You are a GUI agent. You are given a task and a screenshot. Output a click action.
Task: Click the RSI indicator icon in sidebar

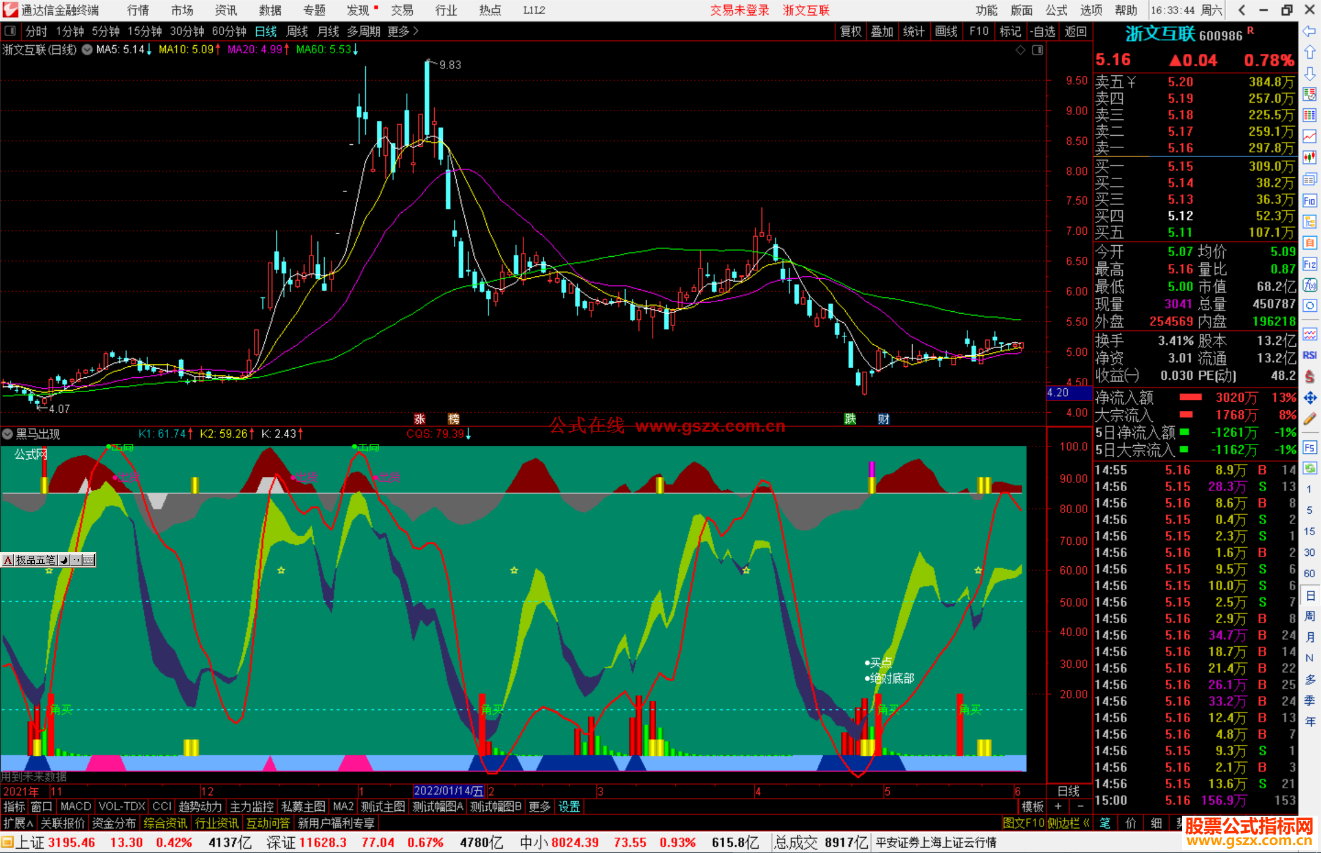tap(1309, 355)
